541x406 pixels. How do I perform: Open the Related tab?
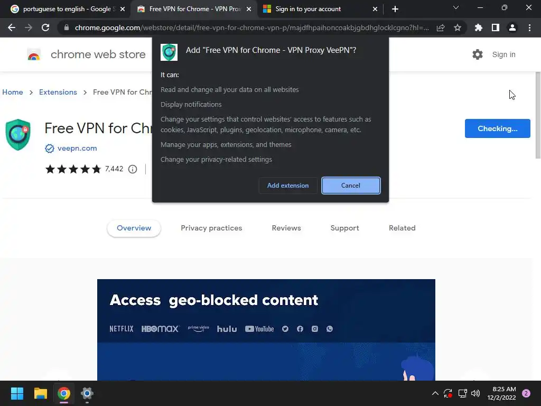tap(402, 228)
